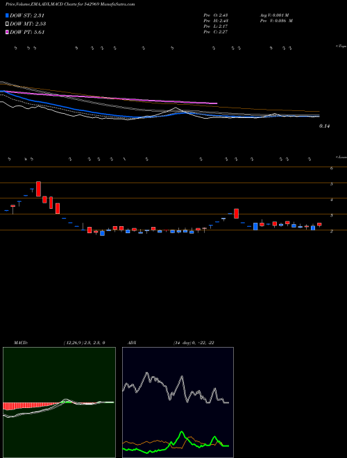Click the ADX '(14 day) 6, +22, -22' parameters
The width and height of the screenshot is (347, 458).
click(x=194, y=343)
